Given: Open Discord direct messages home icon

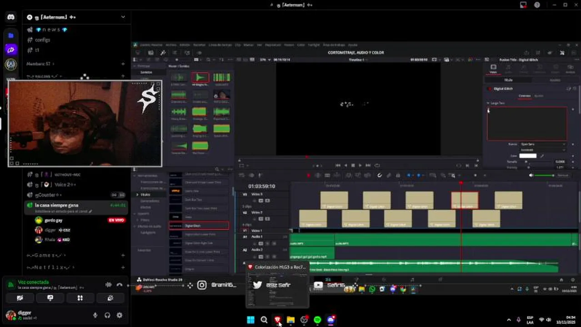Looking at the screenshot, I should tap(11, 17).
